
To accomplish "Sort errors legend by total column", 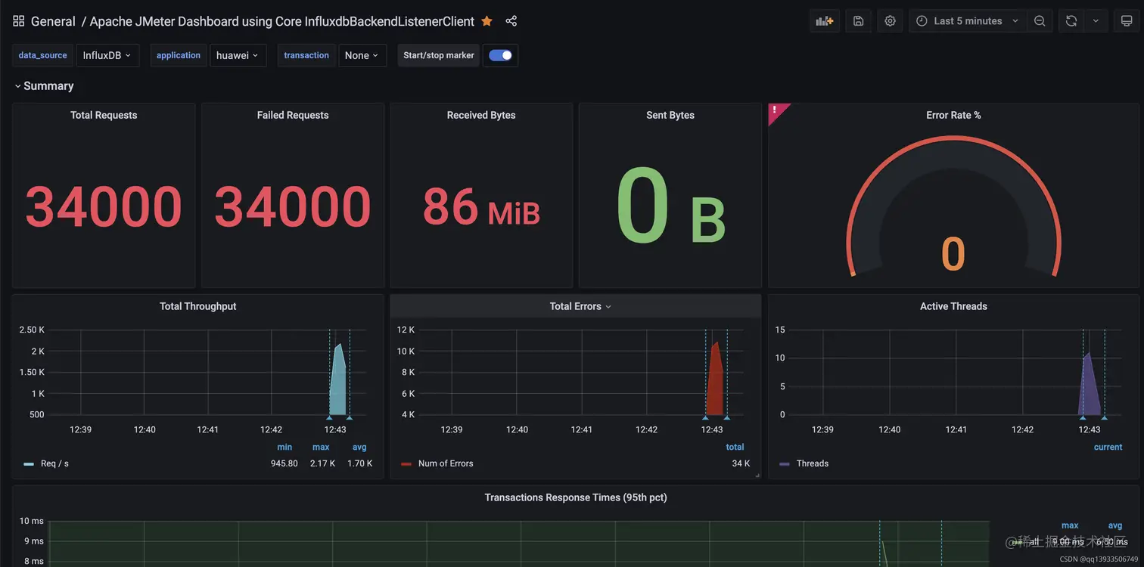I will click(735, 447).
